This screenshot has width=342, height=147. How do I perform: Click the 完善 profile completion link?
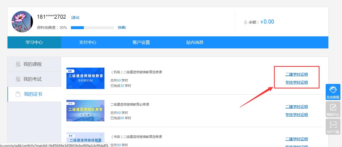[122, 28]
